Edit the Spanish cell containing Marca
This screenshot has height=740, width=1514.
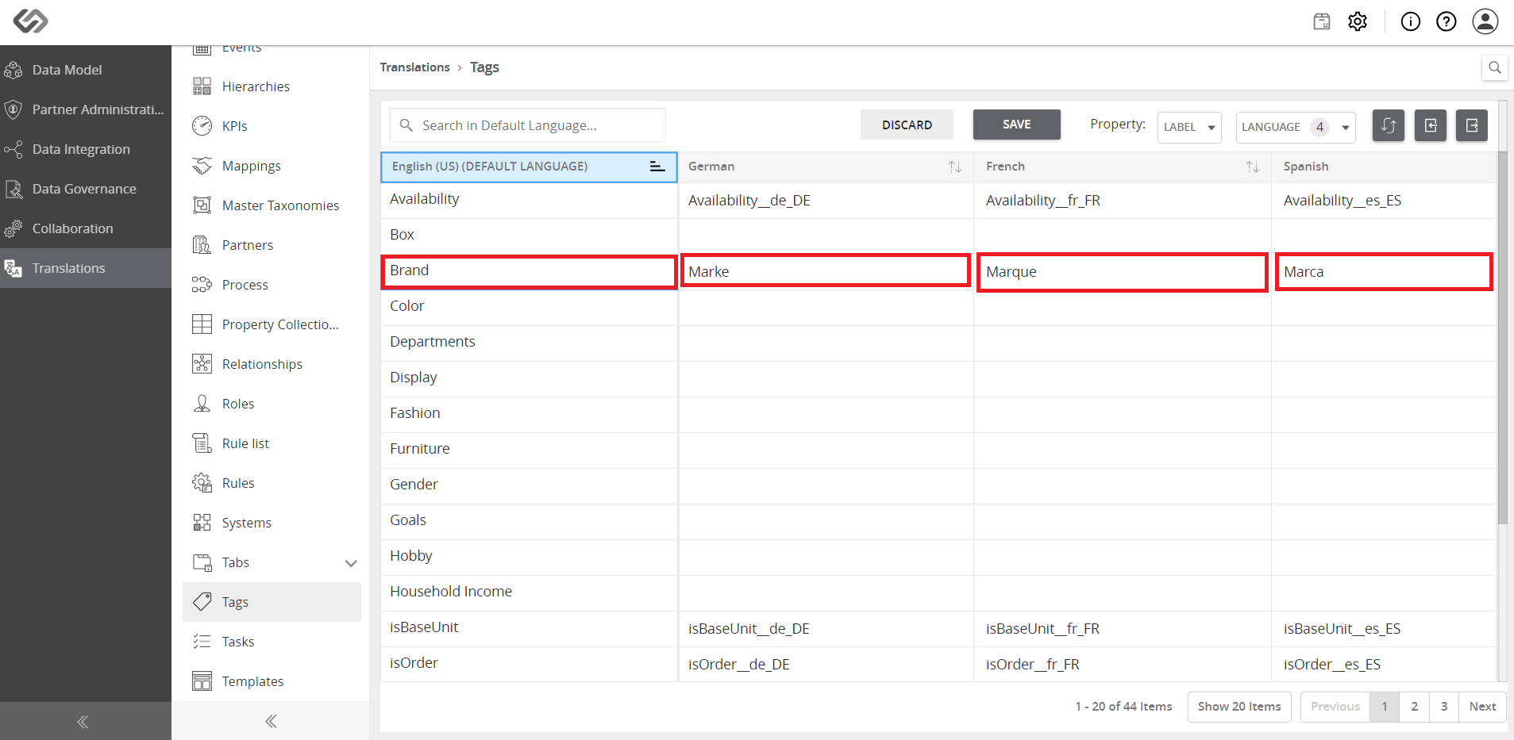pos(1384,272)
